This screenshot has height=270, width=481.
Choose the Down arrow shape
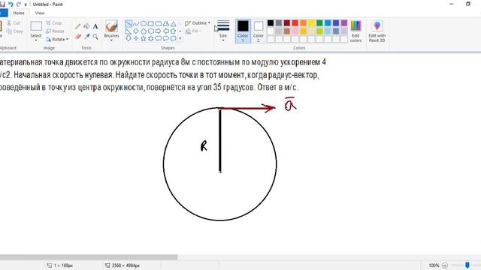(129, 38)
